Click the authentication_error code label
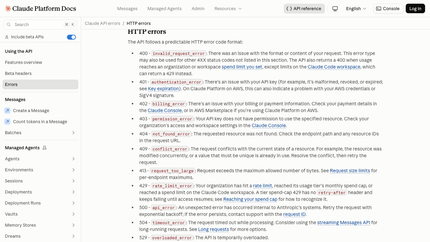Viewport: 430px width, 242px height. coord(176,82)
